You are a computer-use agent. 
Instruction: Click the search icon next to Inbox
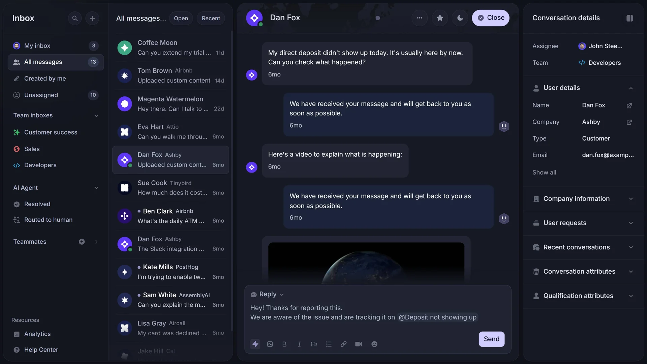click(75, 18)
